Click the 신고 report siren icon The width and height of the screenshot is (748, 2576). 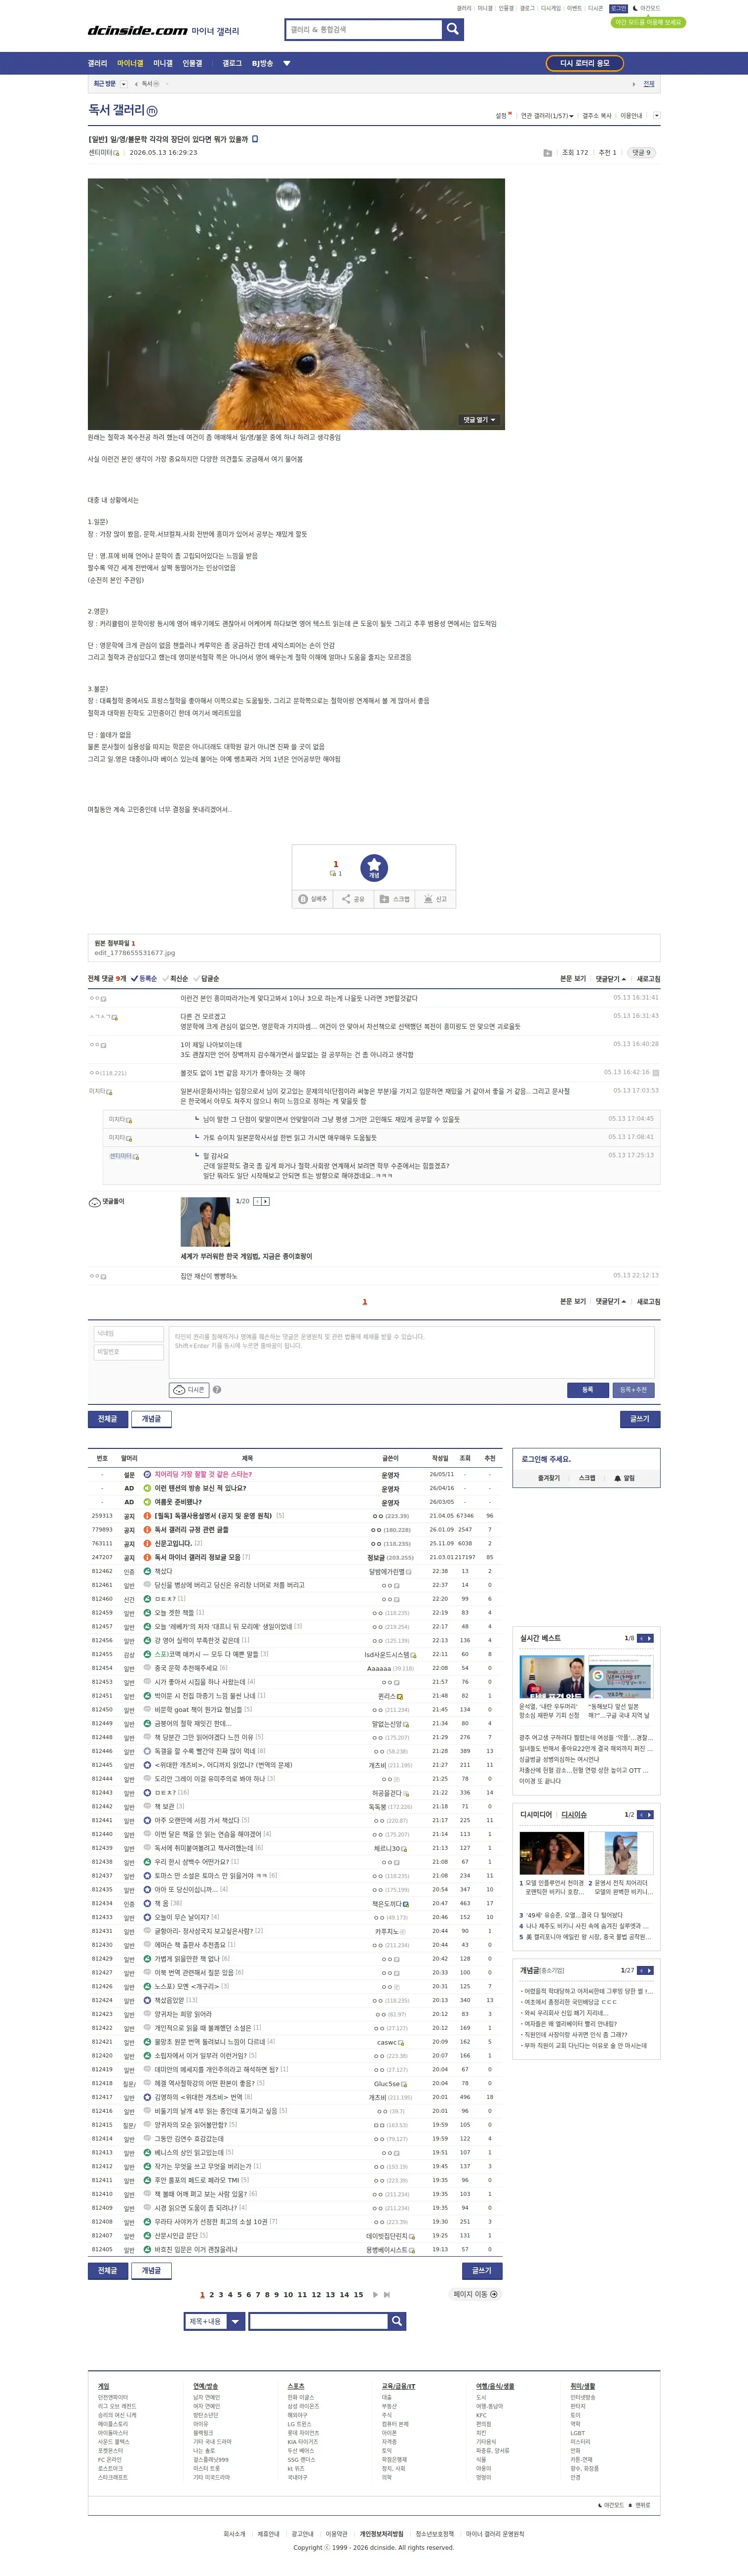428,899
